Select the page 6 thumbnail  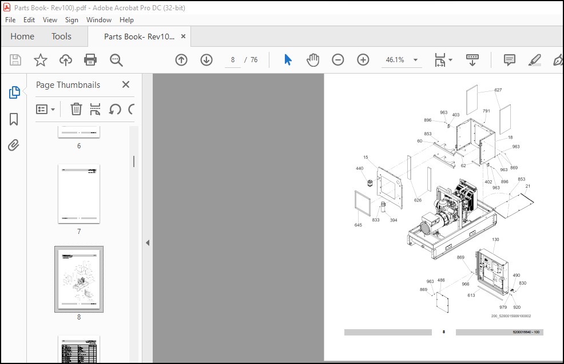79,132
